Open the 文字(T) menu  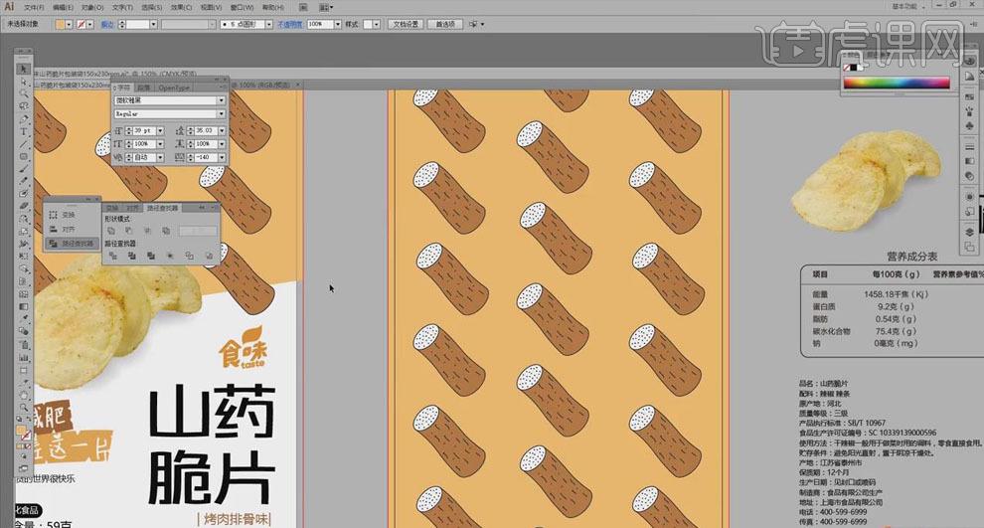point(123,7)
